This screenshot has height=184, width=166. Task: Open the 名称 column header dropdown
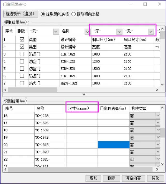87,32
